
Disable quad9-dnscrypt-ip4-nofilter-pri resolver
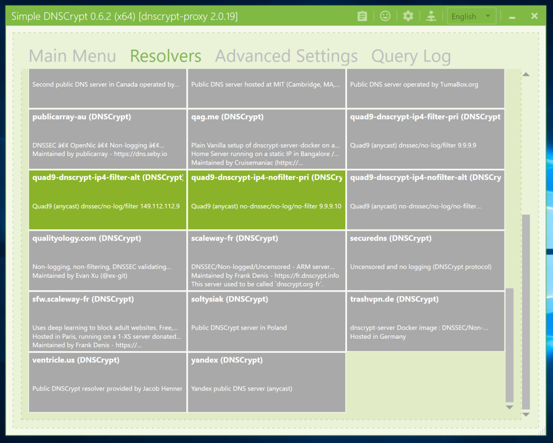click(x=266, y=200)
